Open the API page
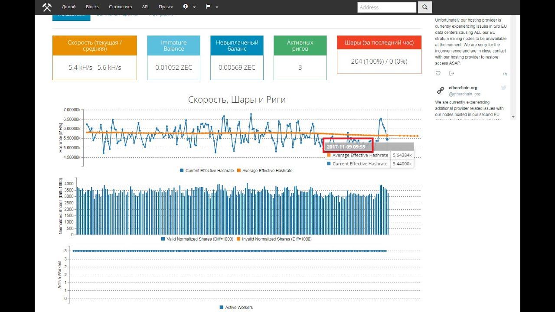This screenshot has height=312, width=555. tap(145, 7)
